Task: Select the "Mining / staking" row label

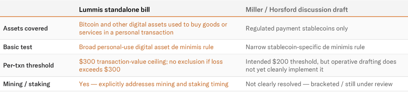Action: 27,84
